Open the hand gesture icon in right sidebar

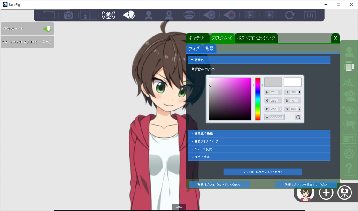click(349, 111)
